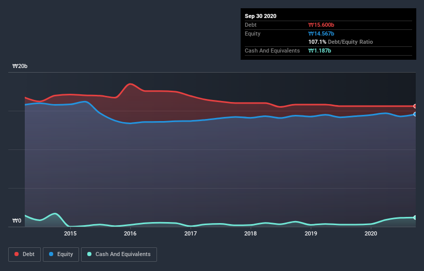This screenshot has height=271, width=424.
Task: Toggle the Equity series legend button
Action: pyautogui.click(x=61, y=255)
